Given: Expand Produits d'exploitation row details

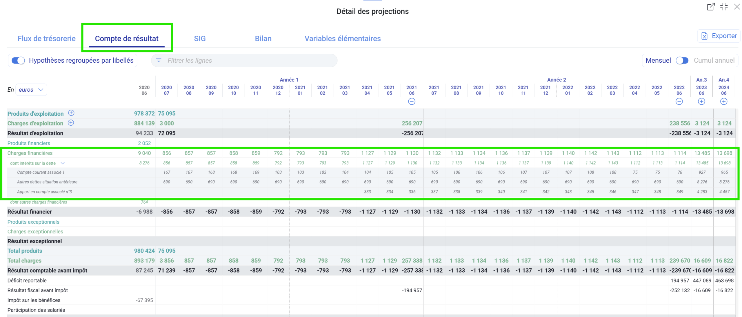Looking at the screenshot, I should tap(71, 113).
